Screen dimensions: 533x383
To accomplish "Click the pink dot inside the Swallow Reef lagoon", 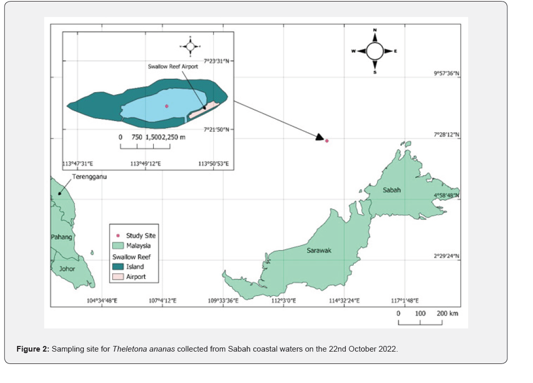I will 167,106.
